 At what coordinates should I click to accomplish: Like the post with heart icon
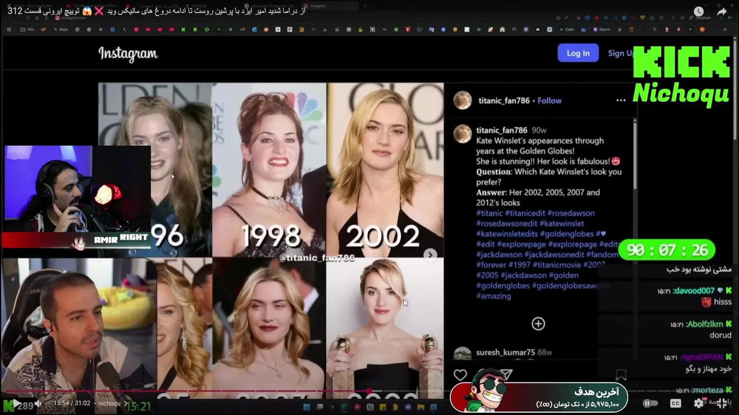[x=460, y=375]
